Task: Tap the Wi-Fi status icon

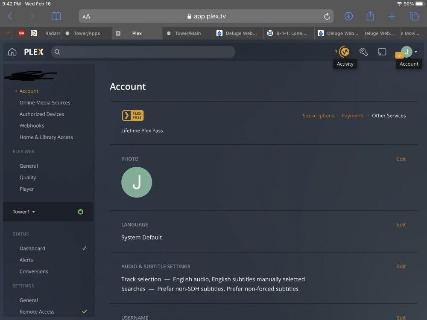Action: [x=399, y=4]
